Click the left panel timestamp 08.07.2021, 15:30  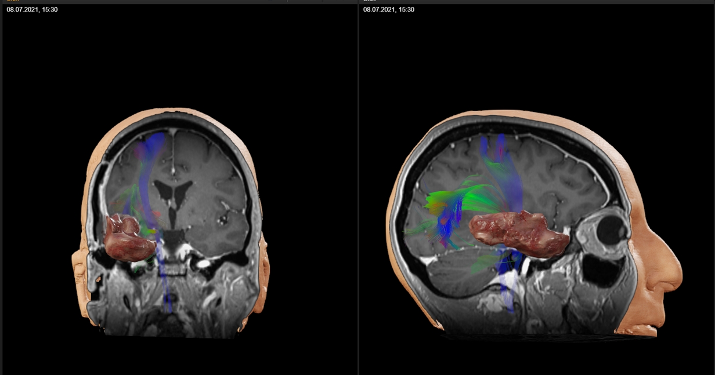[32, 10]
